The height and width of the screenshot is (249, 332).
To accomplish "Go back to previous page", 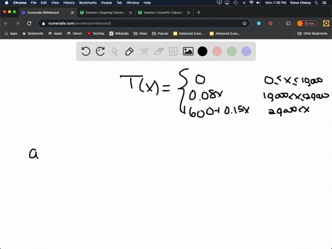I will tap(6, 24).
